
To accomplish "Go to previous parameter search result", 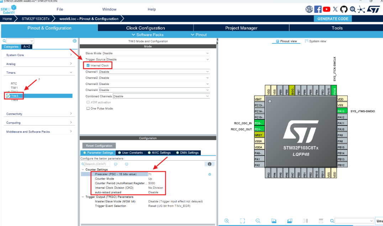I will point(116,164).
